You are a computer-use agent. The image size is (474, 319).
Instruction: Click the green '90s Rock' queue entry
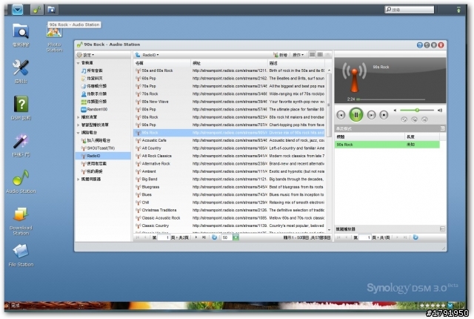387,145
